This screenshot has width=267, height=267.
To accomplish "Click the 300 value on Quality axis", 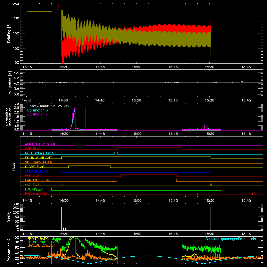I will click(16, 204).
